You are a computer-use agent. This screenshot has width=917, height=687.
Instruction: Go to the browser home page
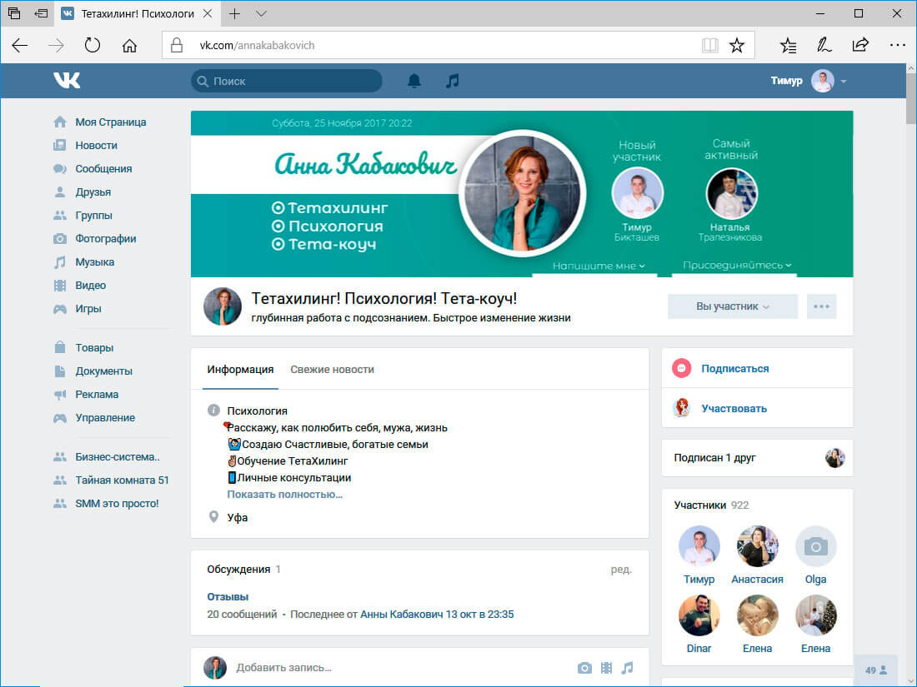tap(129, 46)
